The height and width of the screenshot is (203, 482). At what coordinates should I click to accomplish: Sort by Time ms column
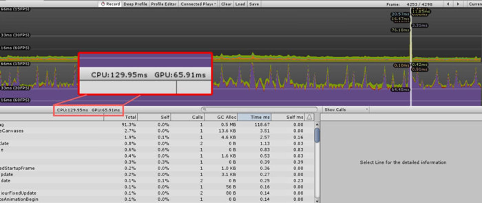[254, 117]
